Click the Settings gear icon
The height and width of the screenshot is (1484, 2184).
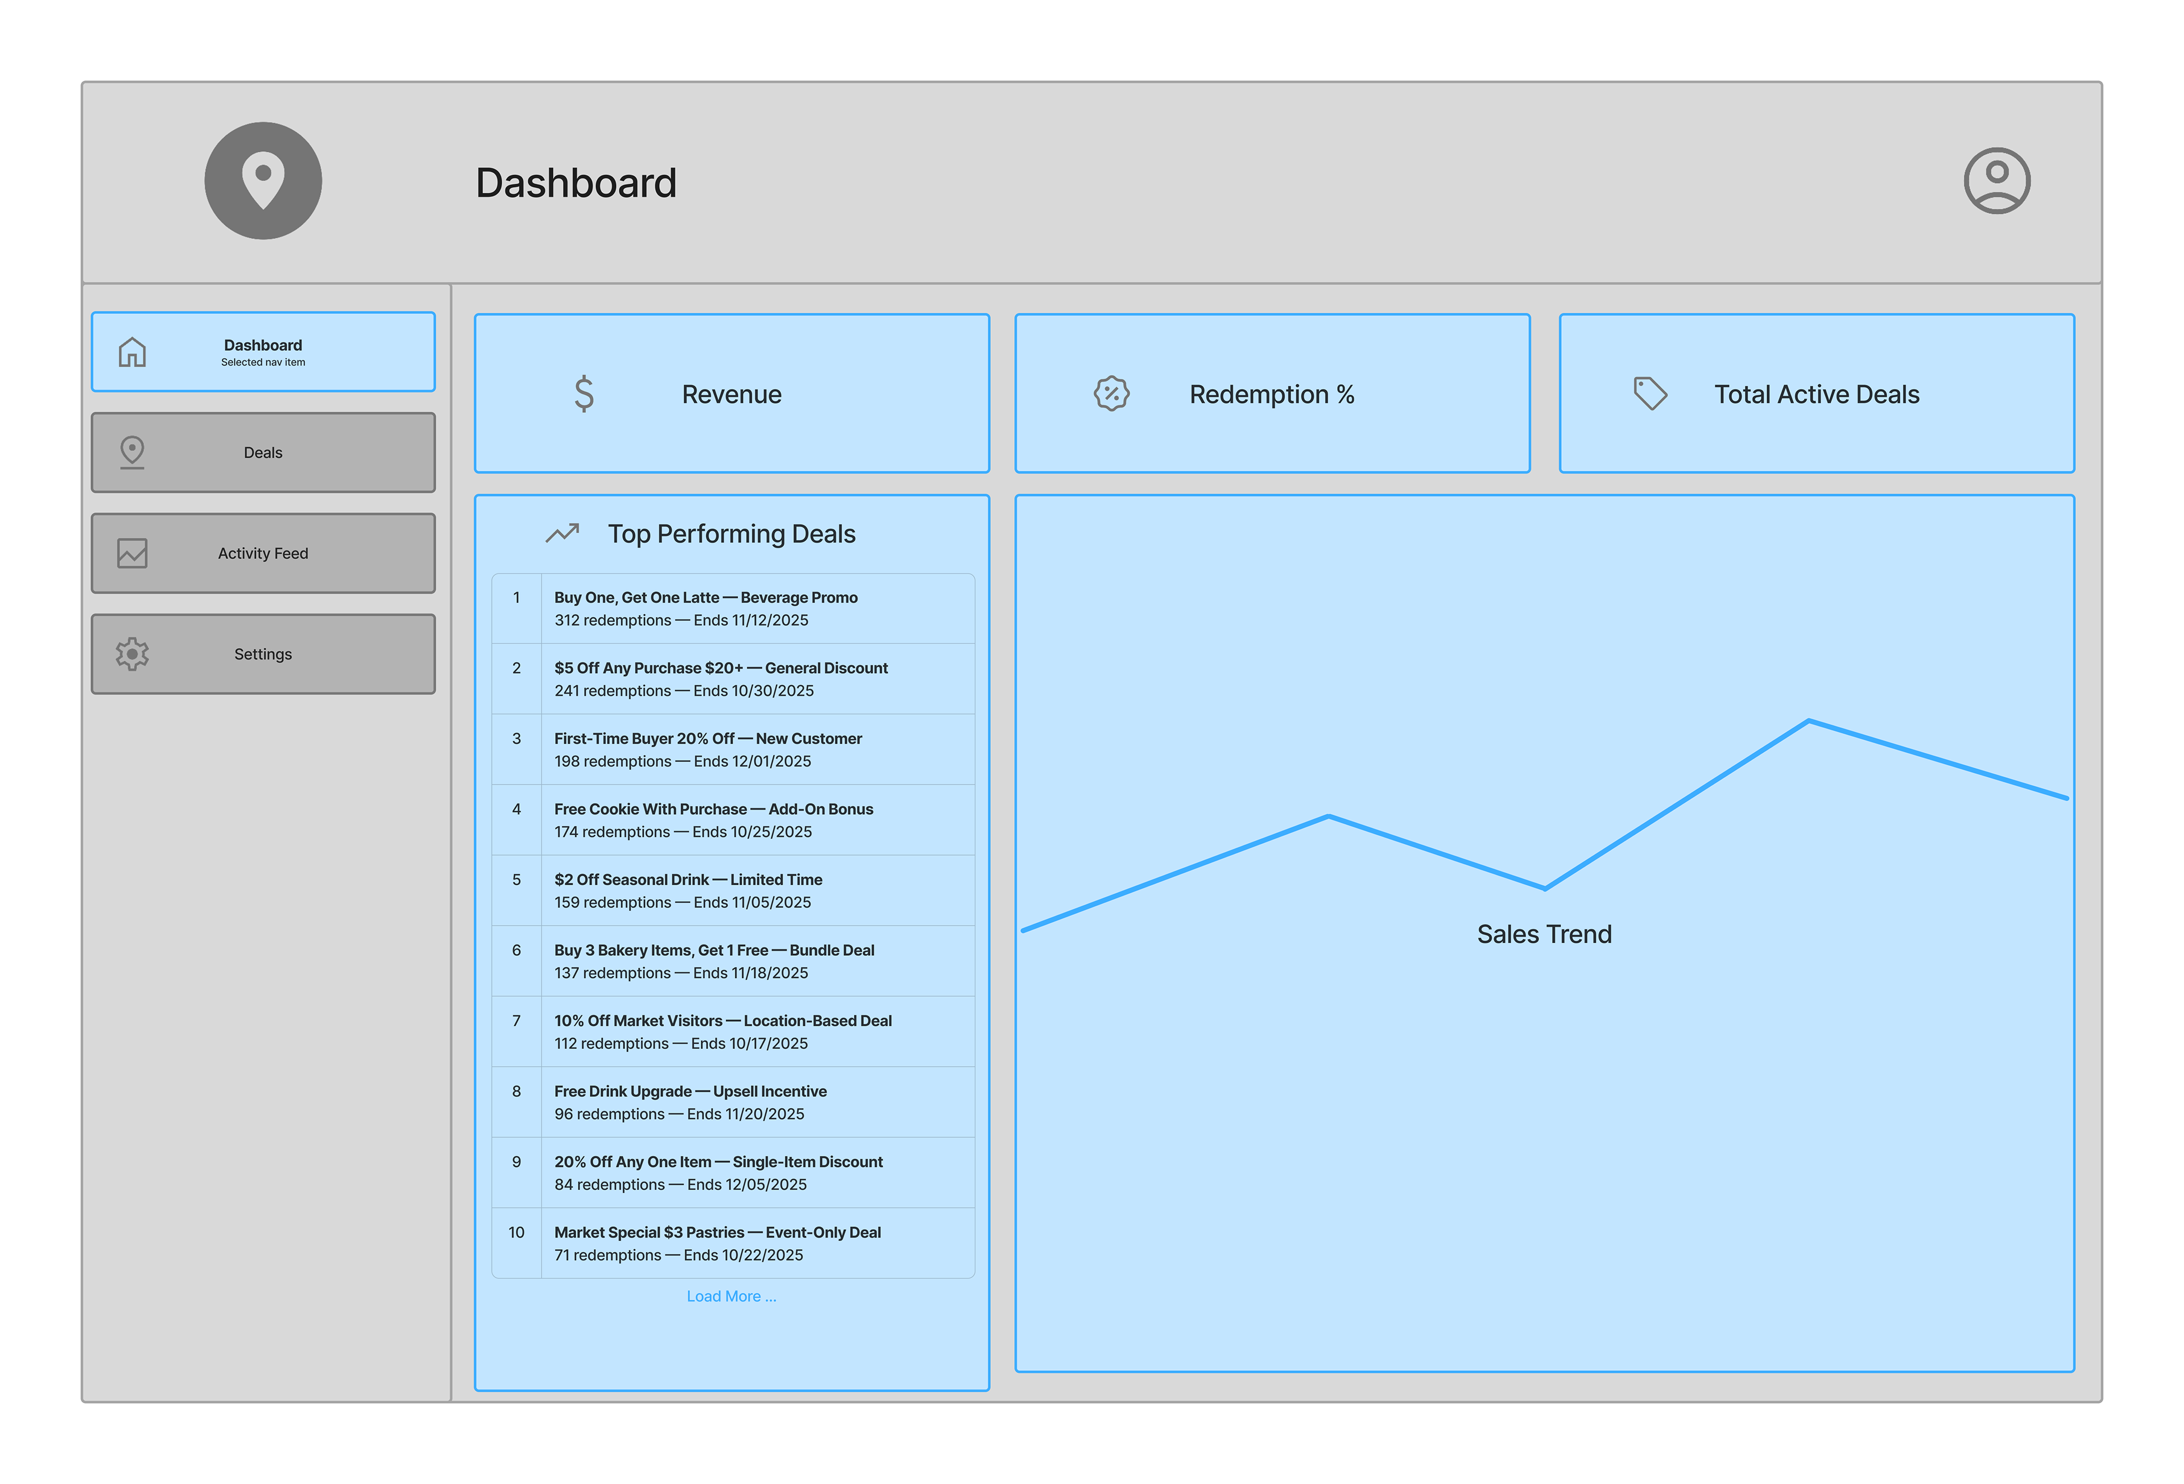[x=133, y=654]
